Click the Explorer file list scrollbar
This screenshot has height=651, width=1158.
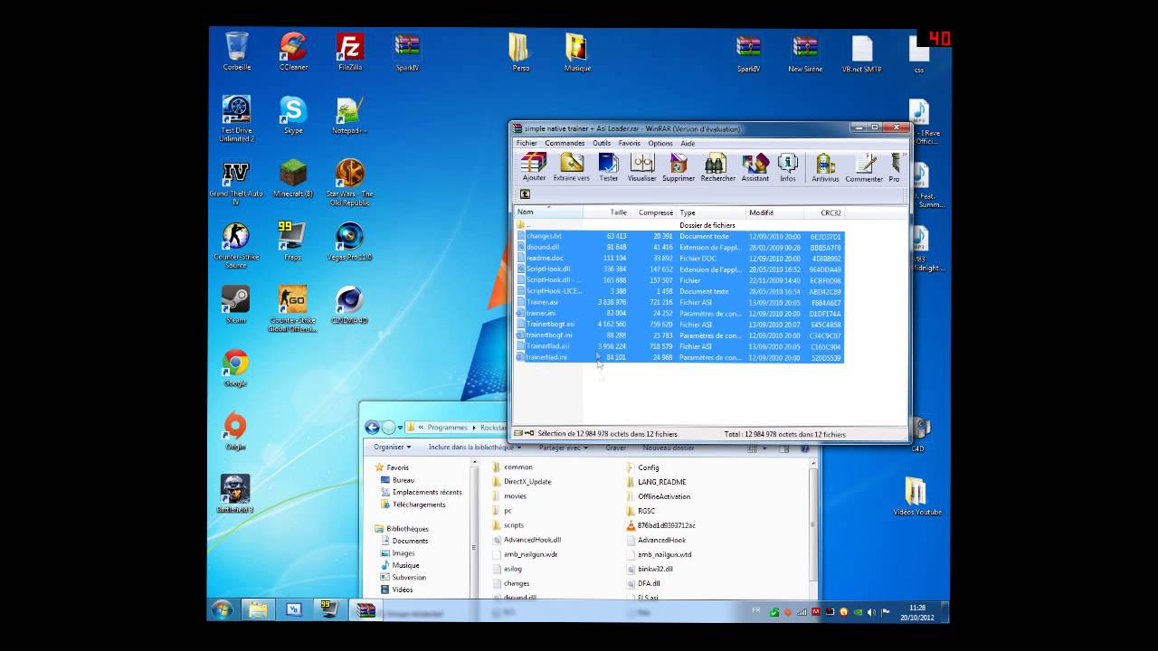coord(813,529)
